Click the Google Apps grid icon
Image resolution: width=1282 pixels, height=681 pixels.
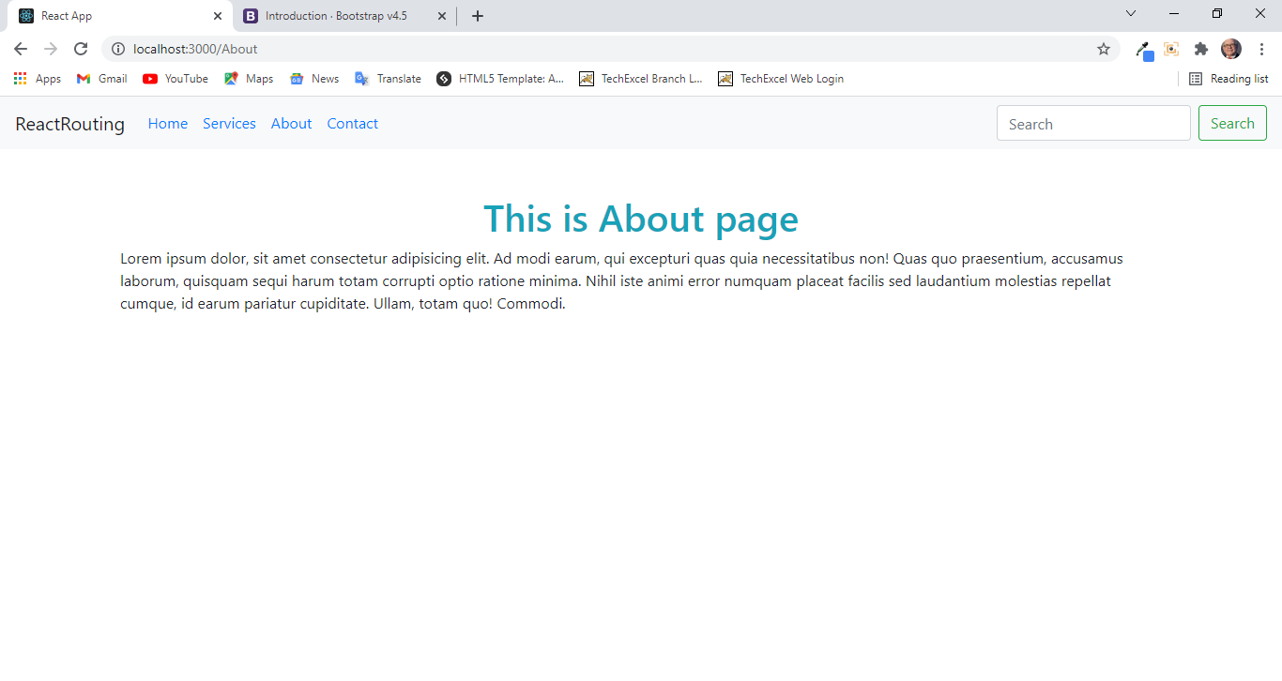(20, 79)
